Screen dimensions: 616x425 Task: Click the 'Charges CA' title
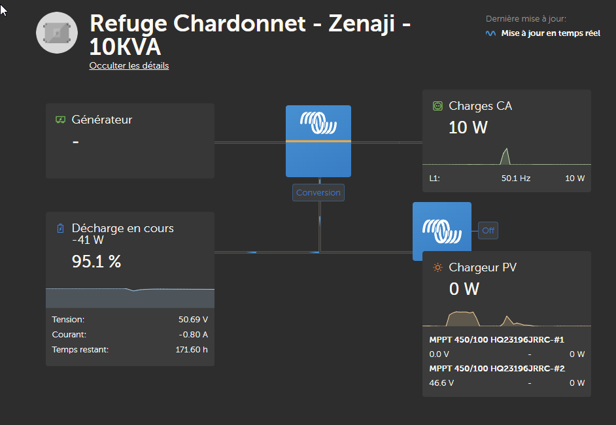click(481, 106)
